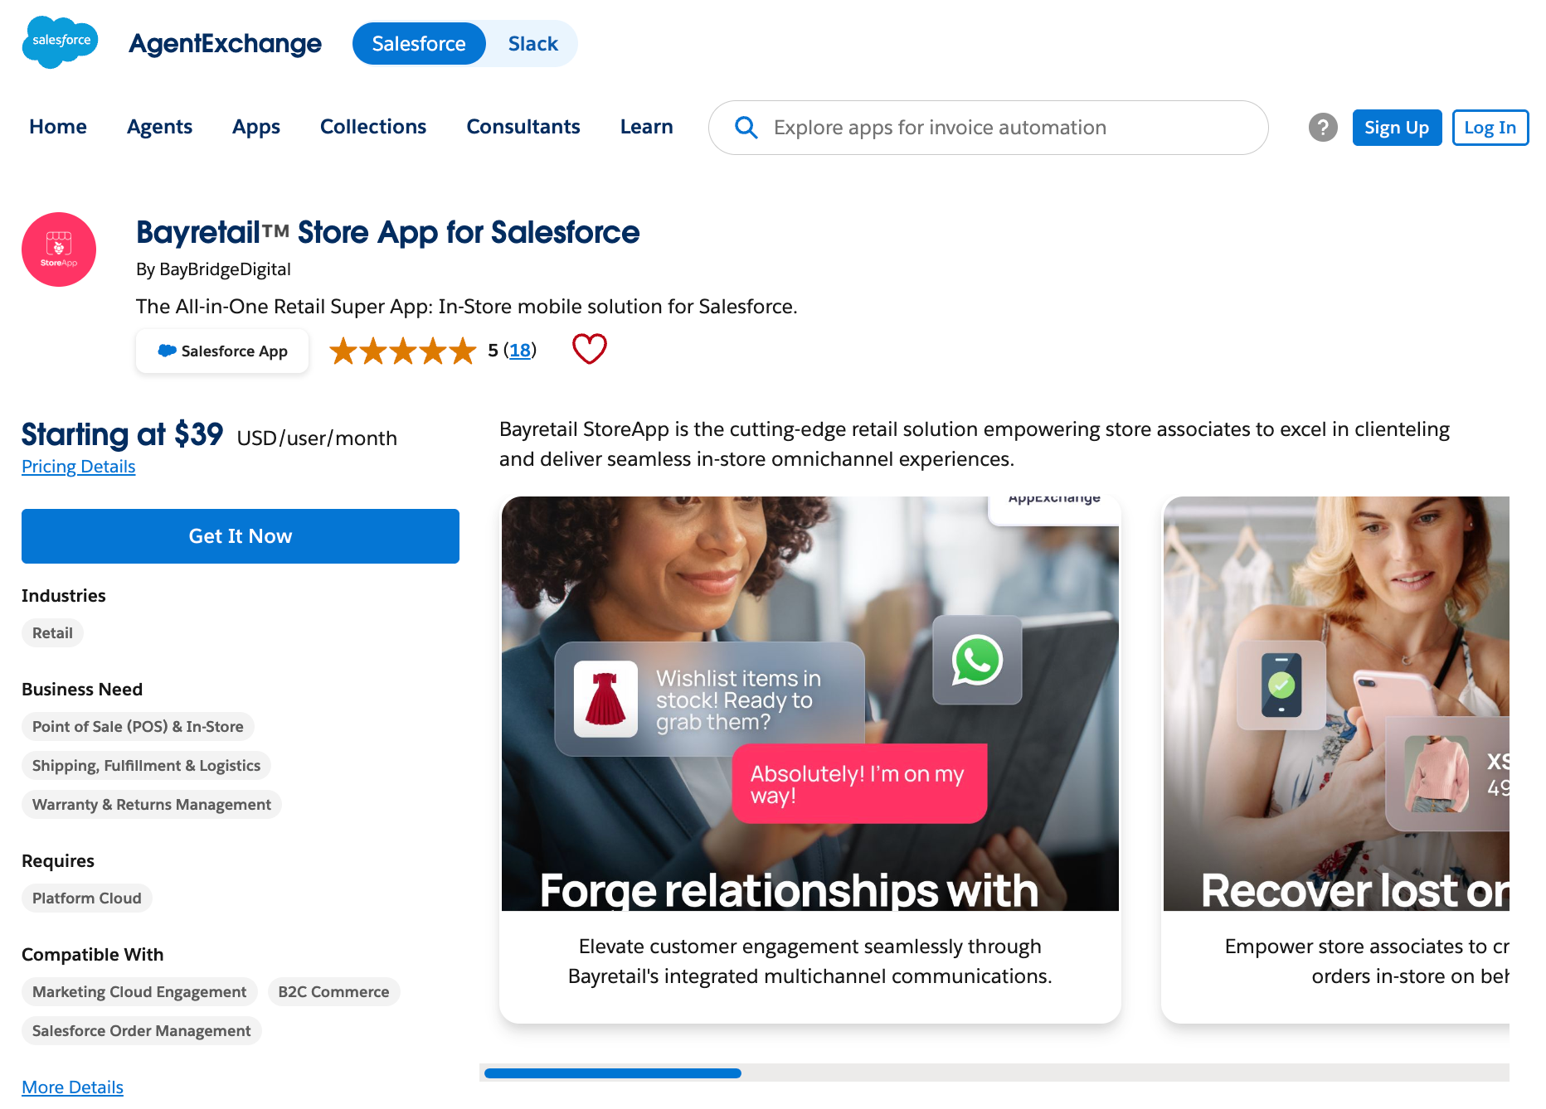Click the Bayretail StoreApp logo
The image size is (1546, 1109).
59,249
